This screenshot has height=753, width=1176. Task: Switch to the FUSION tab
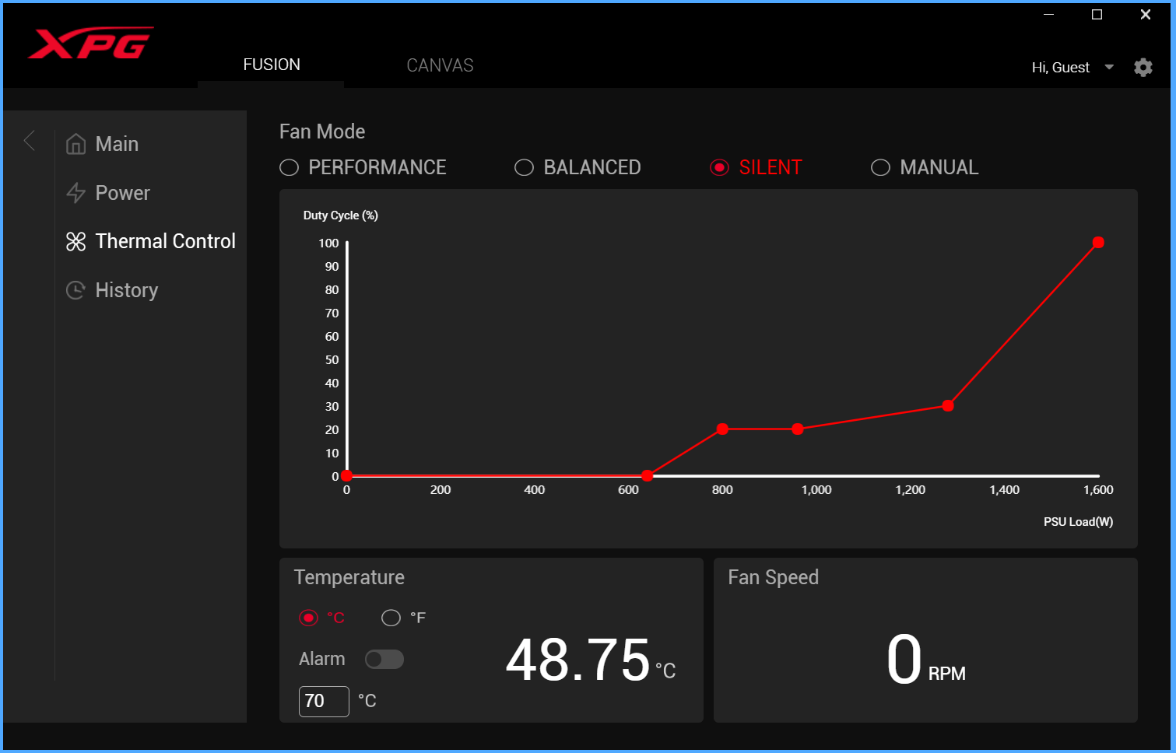coord(271,65)
